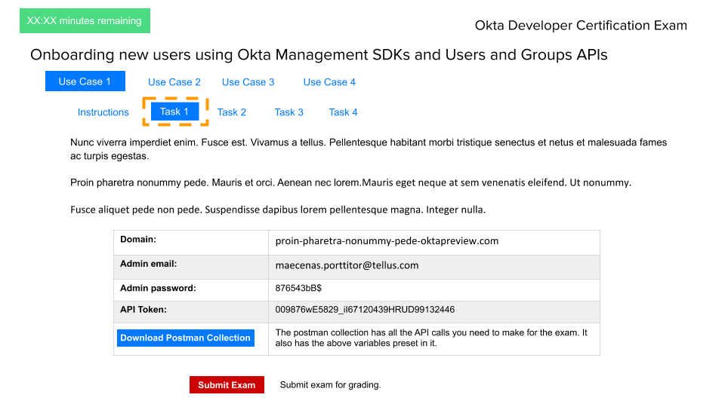Image resolution: width=725 pixels, height=407 pixels.
Task: Go to Use Case 4 tab
Action: coord(329,82)
